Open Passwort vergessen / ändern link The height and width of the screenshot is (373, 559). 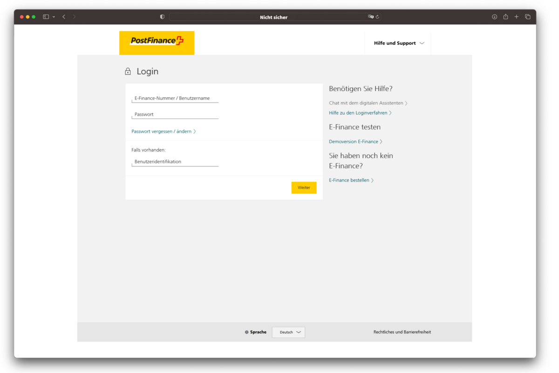(164, 131)
